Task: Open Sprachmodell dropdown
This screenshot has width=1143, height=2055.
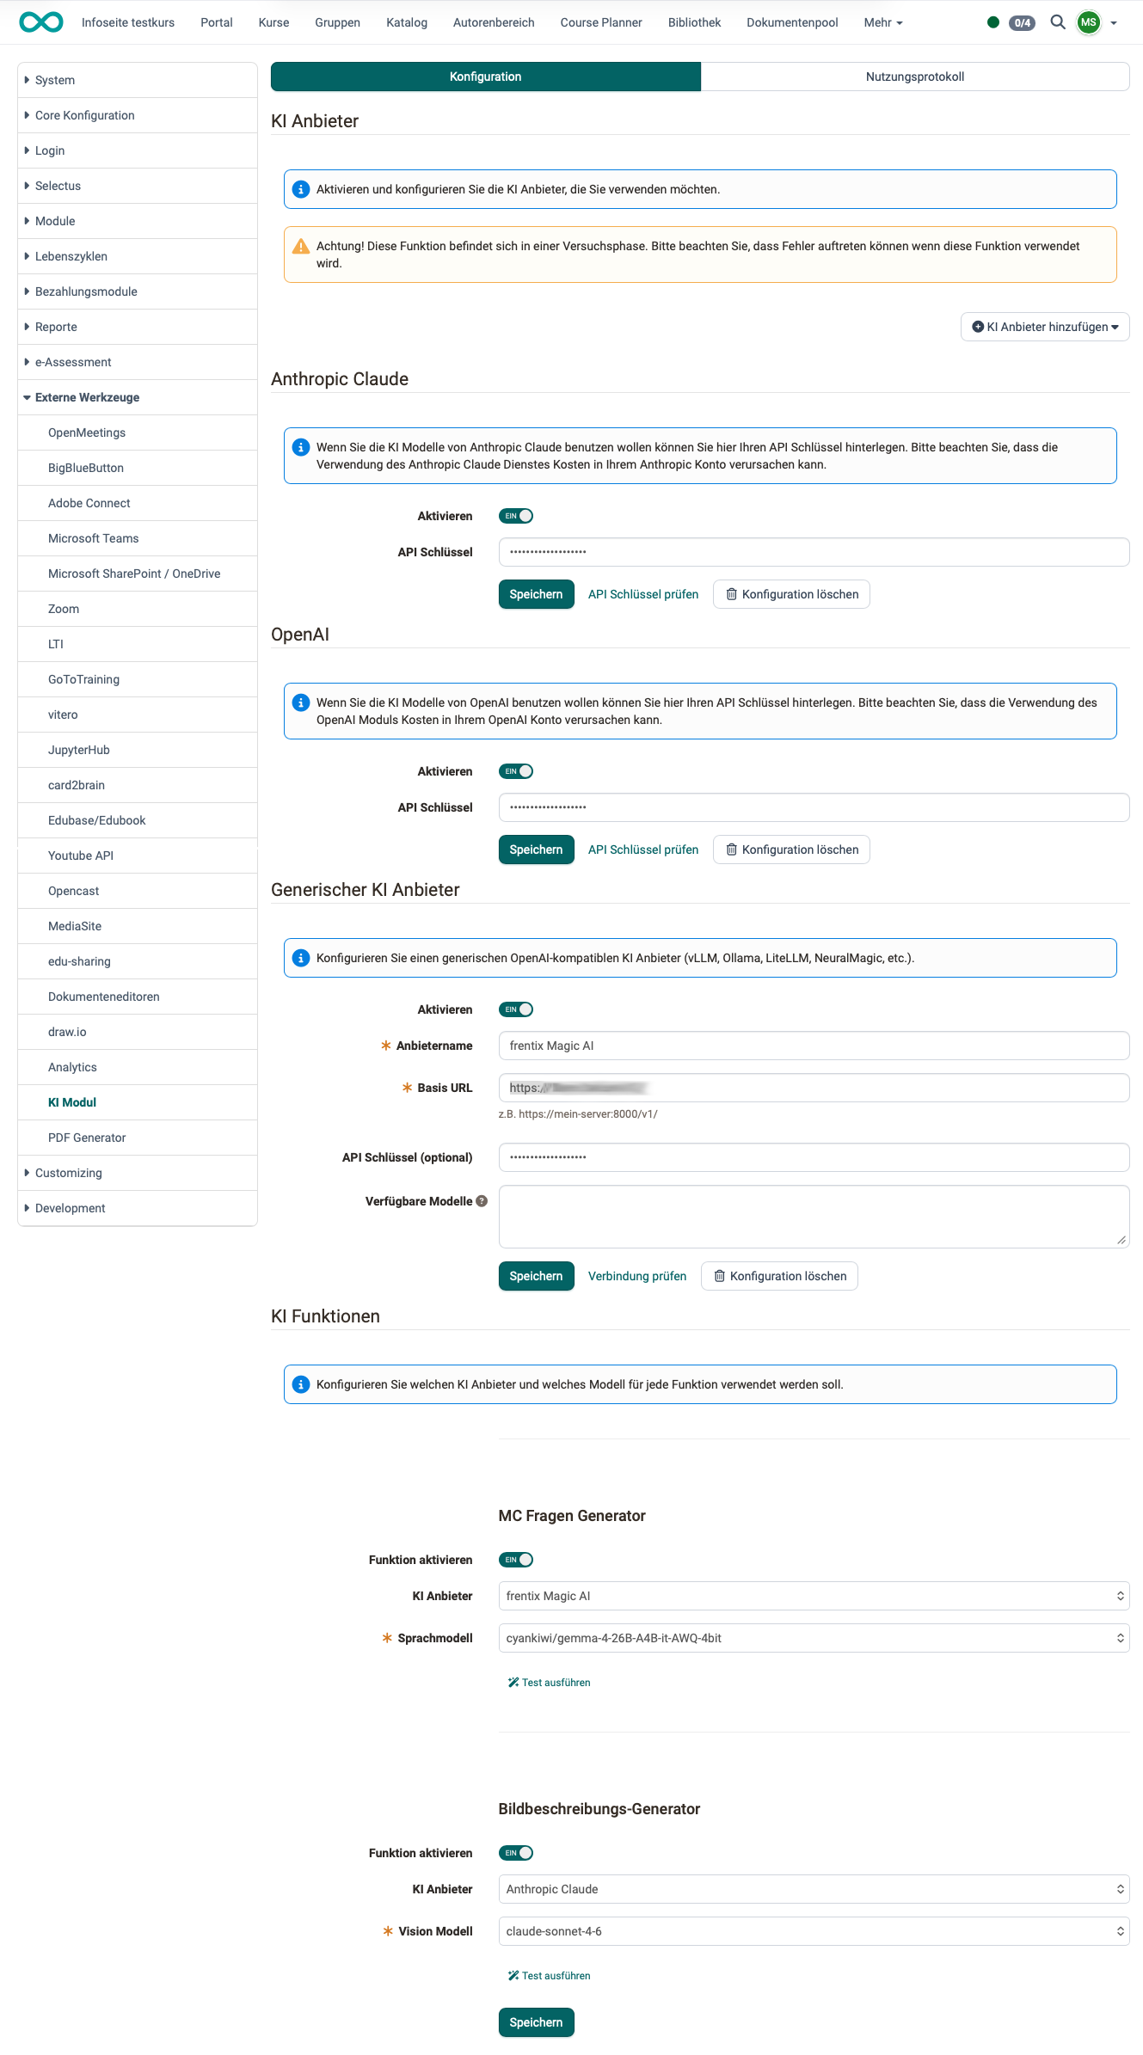Action: pos(814,1638)
